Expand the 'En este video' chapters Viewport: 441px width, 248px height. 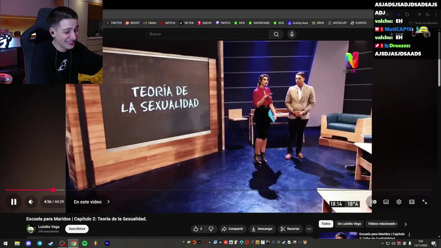[92, 202]
